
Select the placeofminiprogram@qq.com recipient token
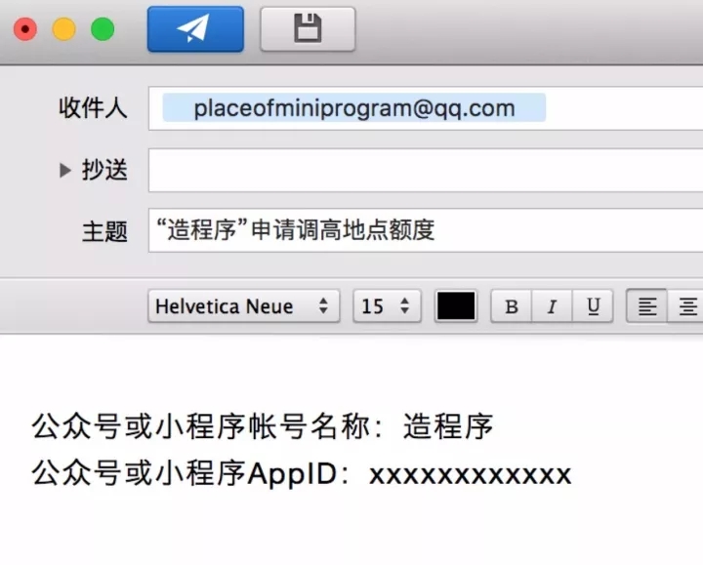point(353,108)
